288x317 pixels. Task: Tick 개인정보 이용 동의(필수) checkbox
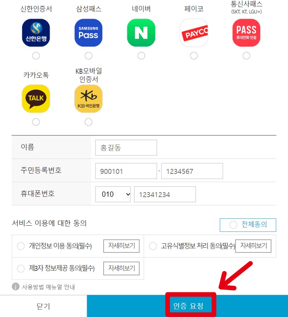pyautogui.click(x=21, y=246)
